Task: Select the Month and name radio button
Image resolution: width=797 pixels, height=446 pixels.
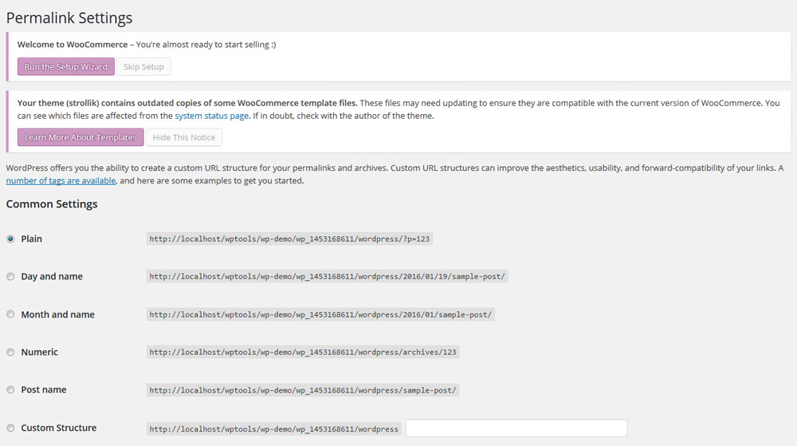Action: coord(10,314)
